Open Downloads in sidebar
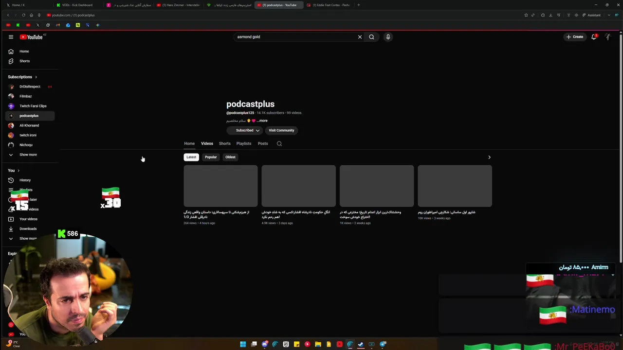 pos(30,228)
